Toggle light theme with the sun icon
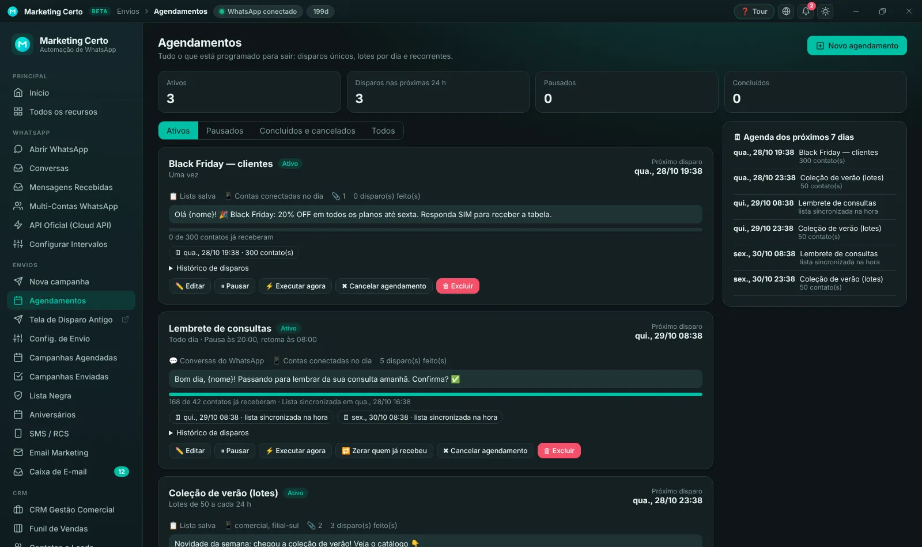 coord(825,12)
